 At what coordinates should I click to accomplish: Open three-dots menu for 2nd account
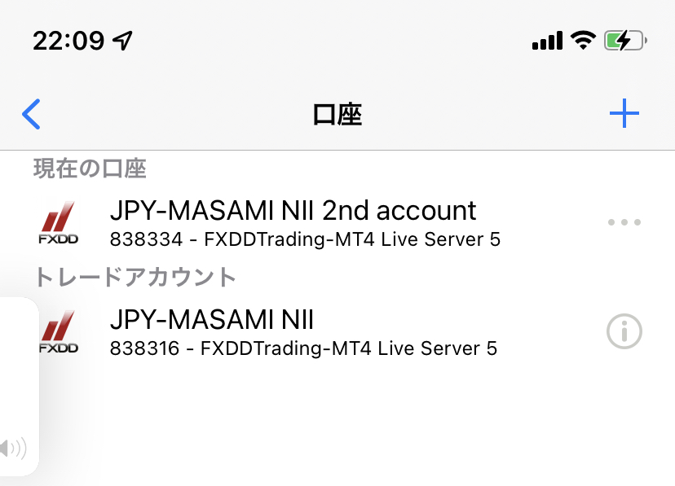[624, 222]
